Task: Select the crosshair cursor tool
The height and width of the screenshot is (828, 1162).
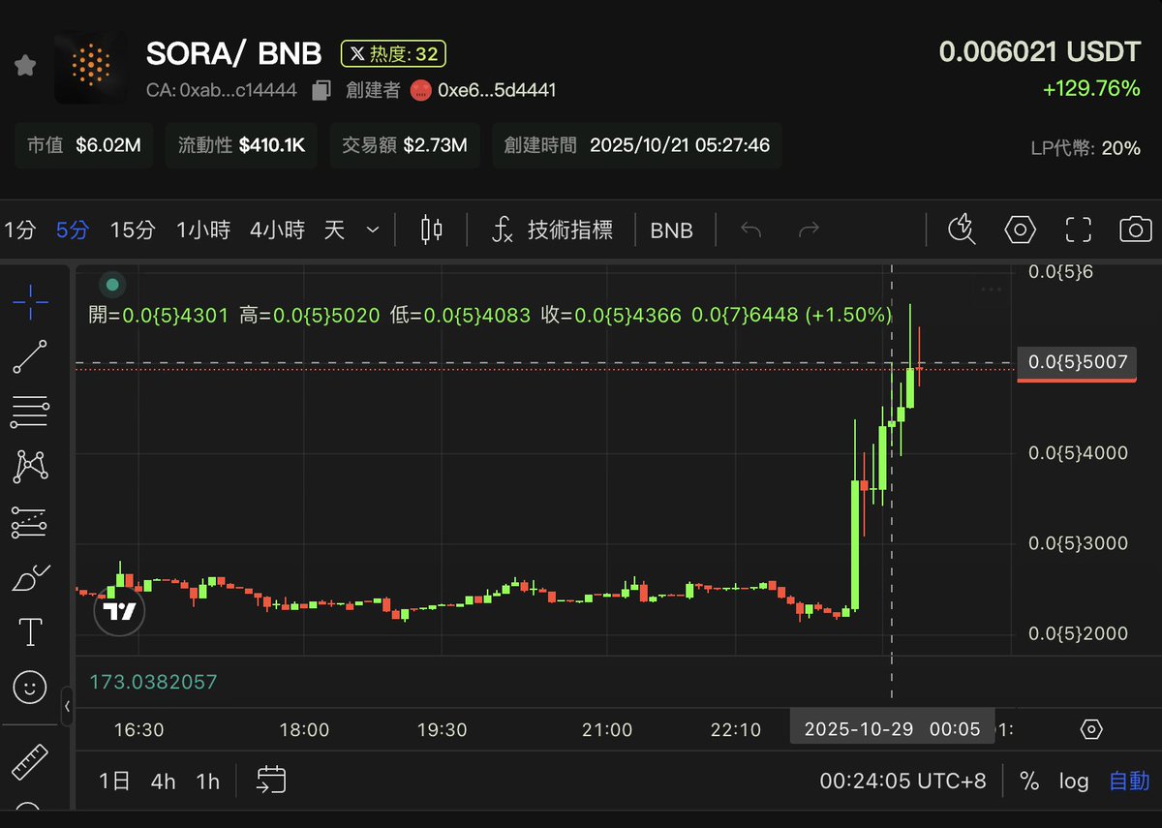Action: [x=30, y=302]
